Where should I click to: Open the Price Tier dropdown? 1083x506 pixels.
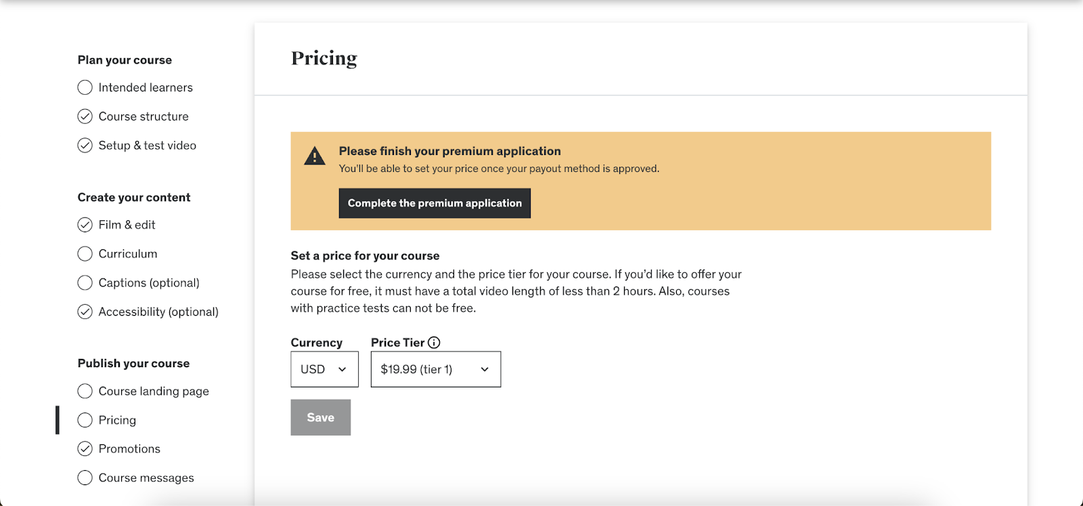[x=435, y=369]
